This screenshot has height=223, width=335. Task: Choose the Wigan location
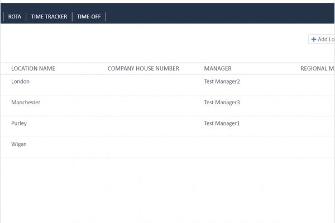coord(19,144)
